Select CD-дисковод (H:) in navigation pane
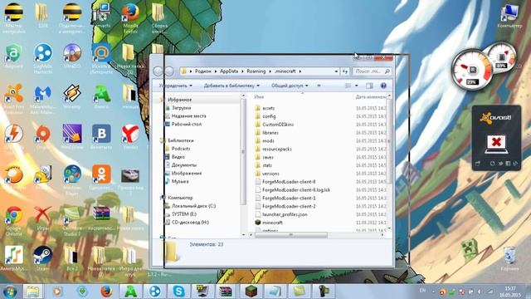Image resolution: width=531 pixels, height=299 pixels. pos(190,223)
